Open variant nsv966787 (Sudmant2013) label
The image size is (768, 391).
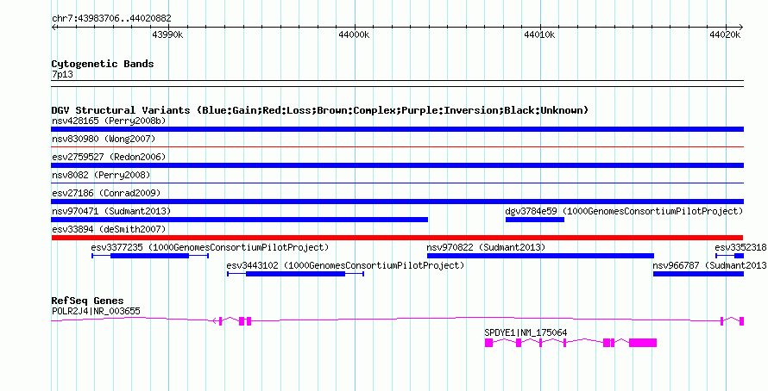pyautogui.click(x=709, y=265)
